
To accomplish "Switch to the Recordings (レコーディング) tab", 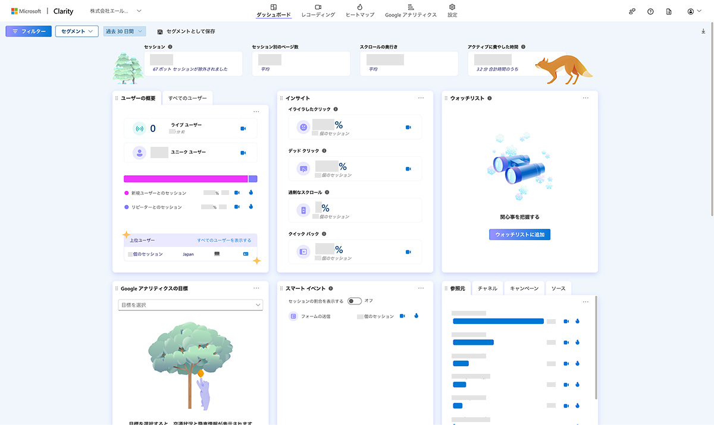I will coord(318,11).
